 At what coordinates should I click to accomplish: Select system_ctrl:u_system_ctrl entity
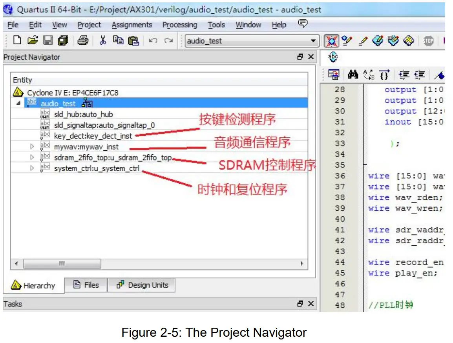click(97, 168)
